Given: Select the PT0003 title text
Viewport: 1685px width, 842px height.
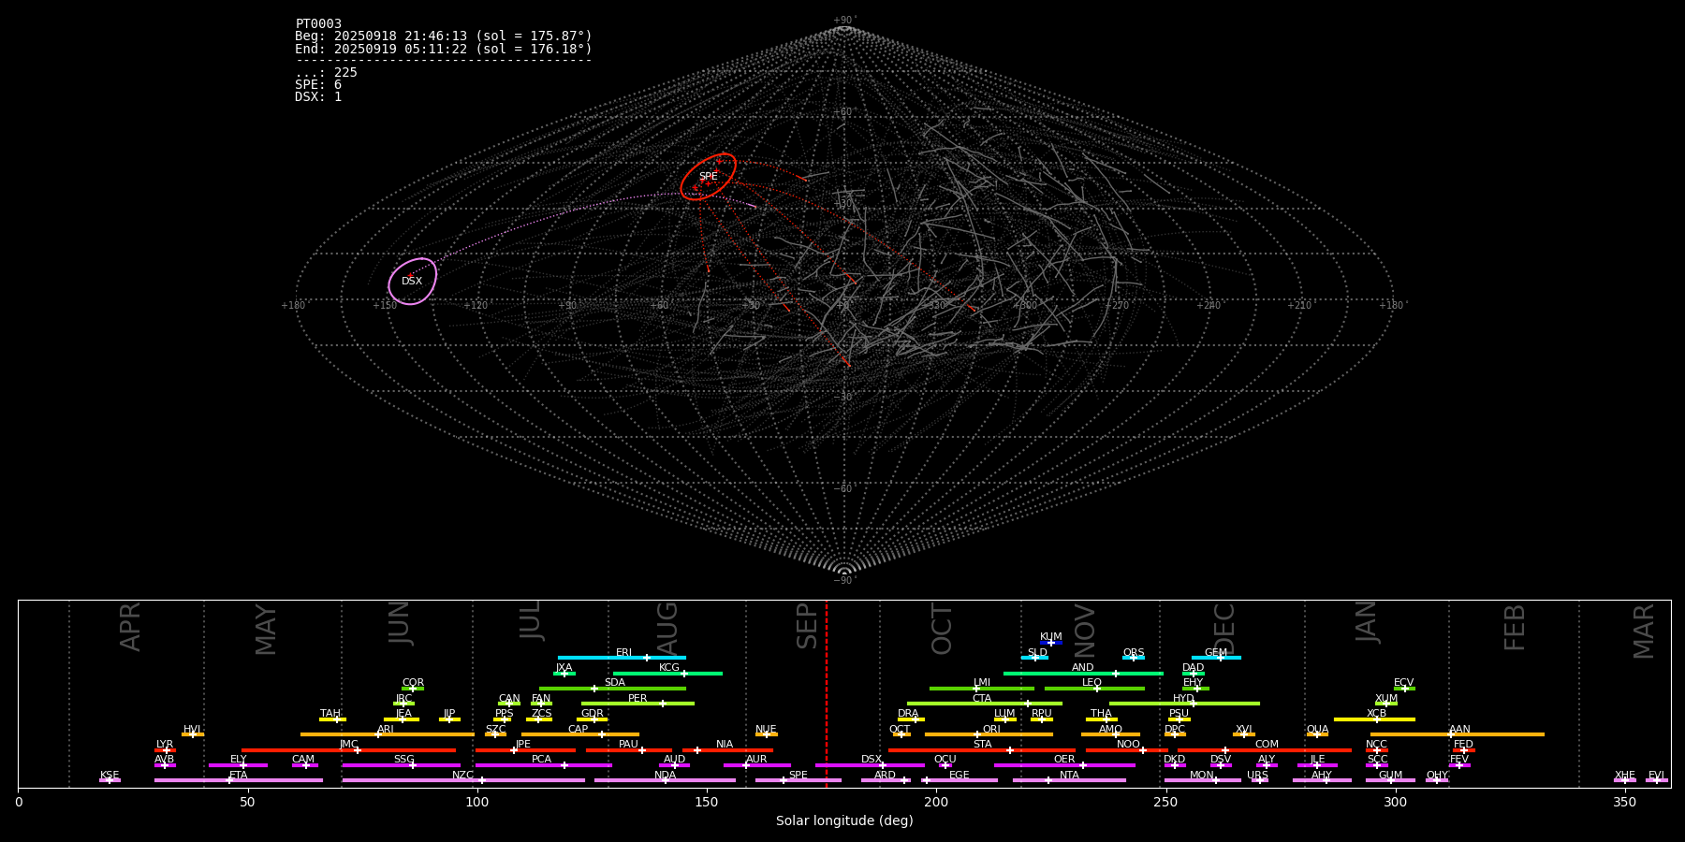Looking at the screenshot, I should tap(318, 23).
